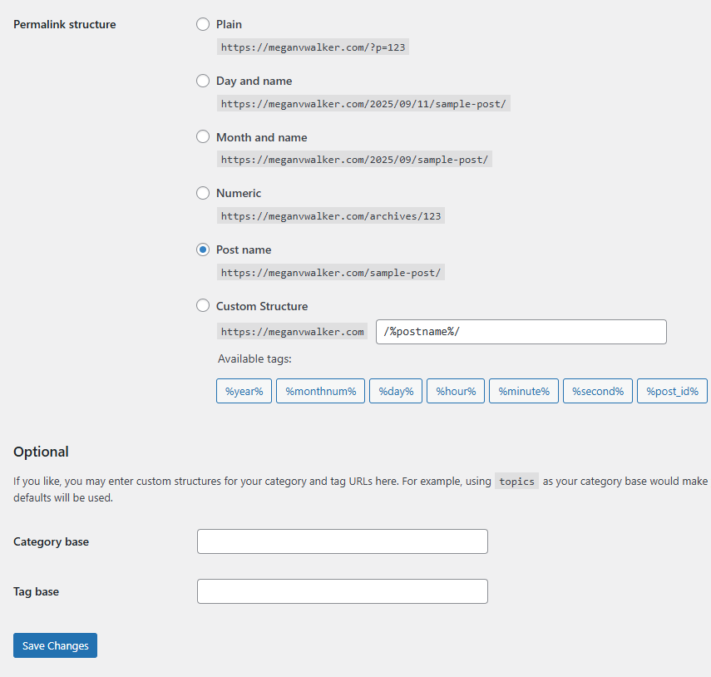Pick the Numeric permalink radio button
The height and width of the screenshot is (677, 711).
pos(203,193)
